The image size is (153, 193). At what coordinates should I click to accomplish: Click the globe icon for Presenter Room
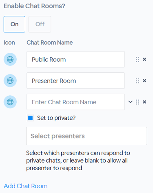click(10, 81)
